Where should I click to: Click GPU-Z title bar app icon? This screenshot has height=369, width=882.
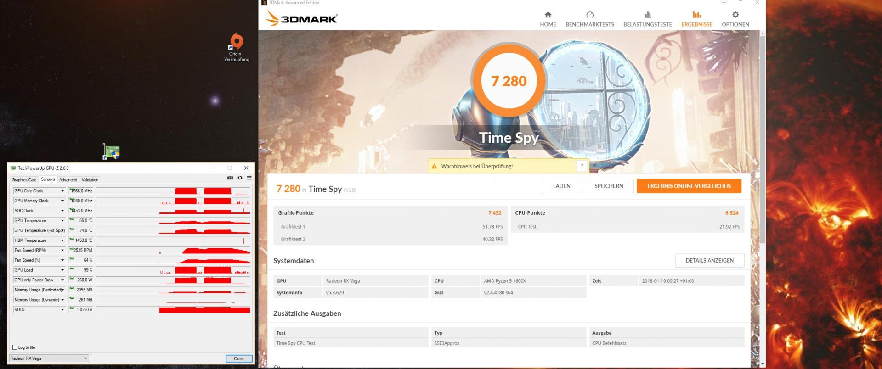tap(13, 168)
